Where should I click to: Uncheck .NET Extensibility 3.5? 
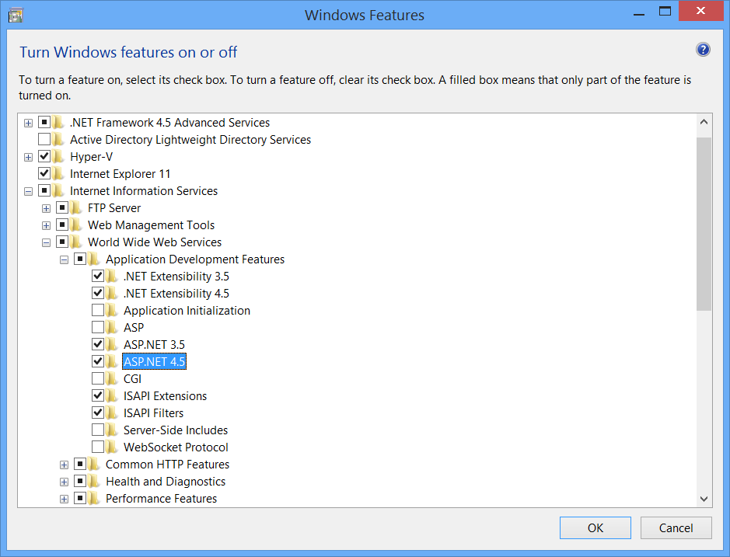point(98,276)
